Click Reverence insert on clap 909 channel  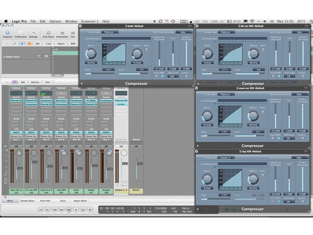61,101
